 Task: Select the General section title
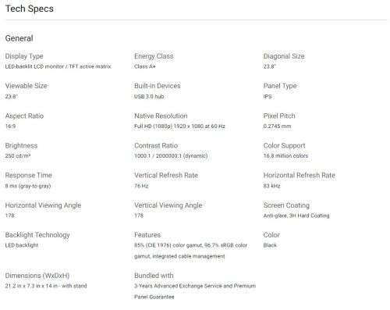(x=19, y=38)
